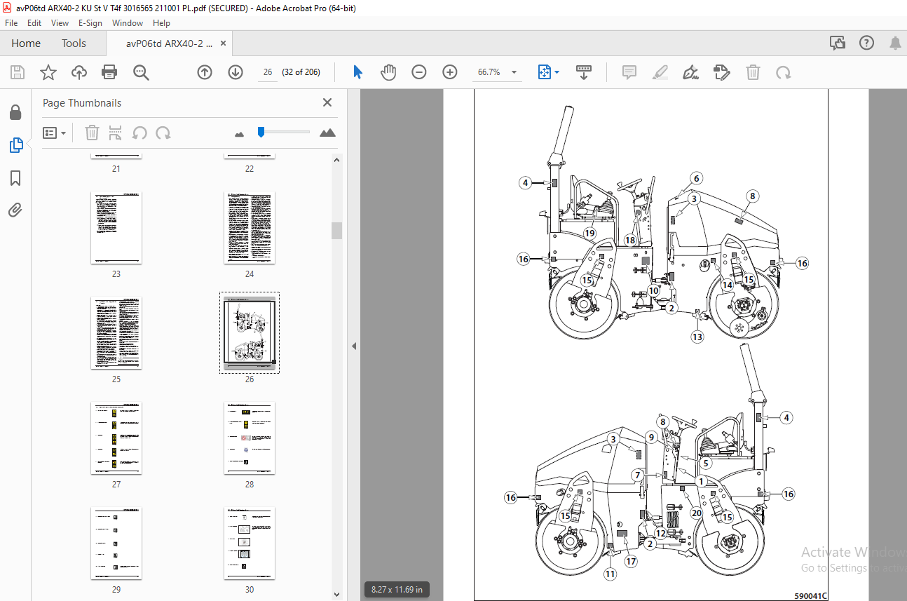Viewport: 907px width, 601px height.
Task: Open the E-Sign menu
Action: pos(90,23)
